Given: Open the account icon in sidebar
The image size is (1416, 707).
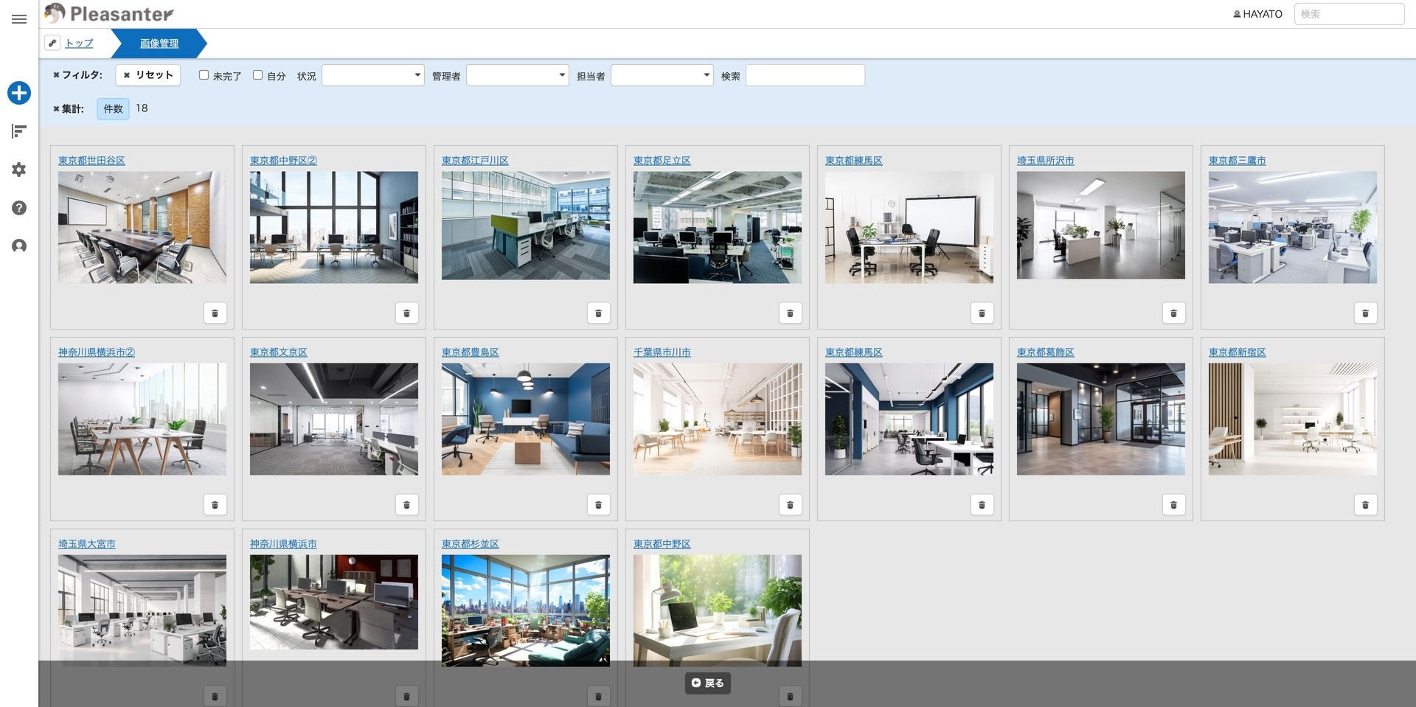Looking at the screenshot, I should pyautogui.click(x=19, y=246).
